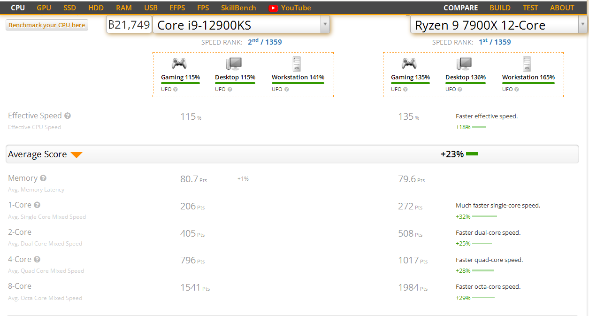Click the +23% average score bar
Screen dimensions: 589x316
(472, 154)
